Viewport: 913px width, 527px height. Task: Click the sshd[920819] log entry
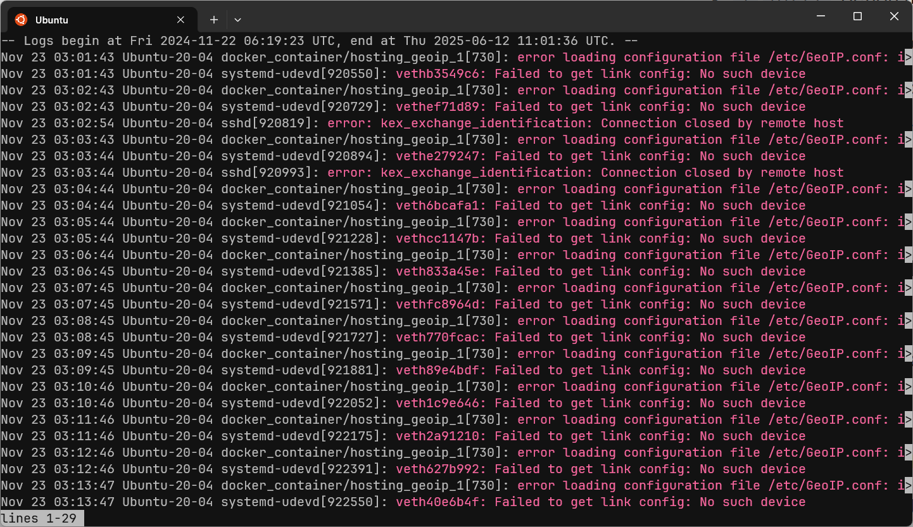422,123
